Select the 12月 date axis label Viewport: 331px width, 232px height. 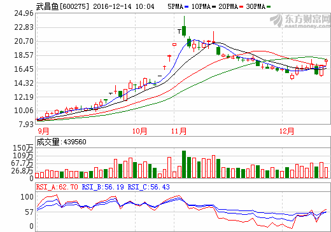[x=286, y=131]
